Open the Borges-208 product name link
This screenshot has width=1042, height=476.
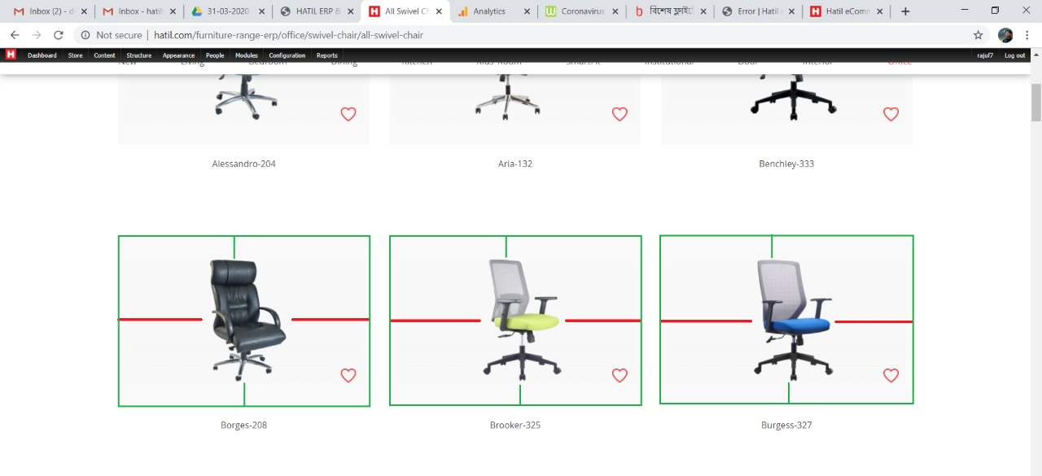pyautogui.click(x=244, y=425)
